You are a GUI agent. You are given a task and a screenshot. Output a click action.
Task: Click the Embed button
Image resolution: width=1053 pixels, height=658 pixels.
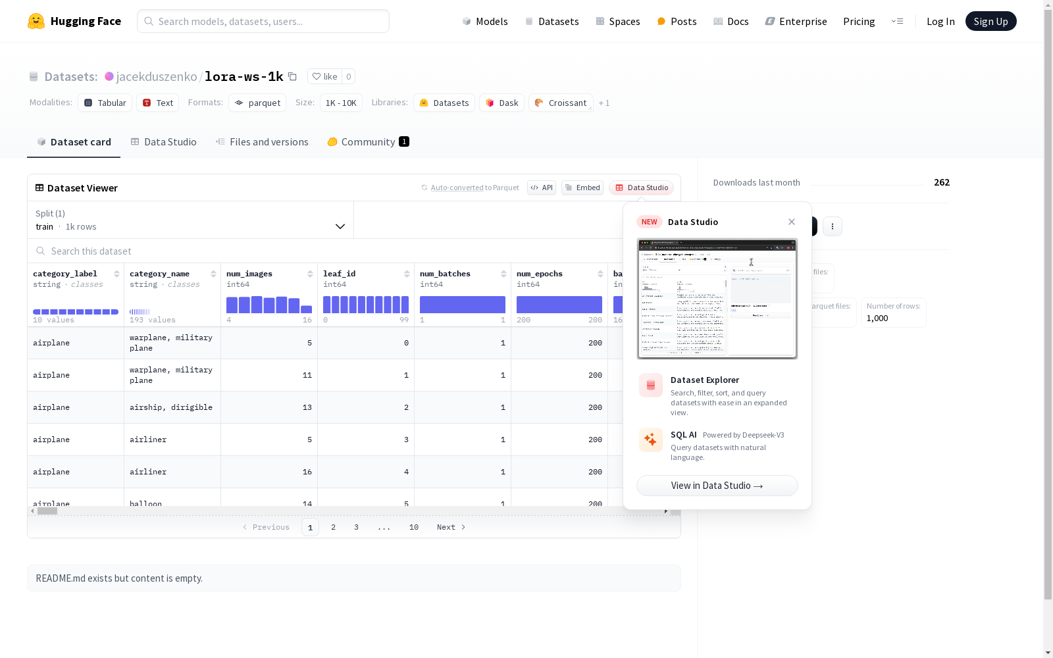coord(582,188)
